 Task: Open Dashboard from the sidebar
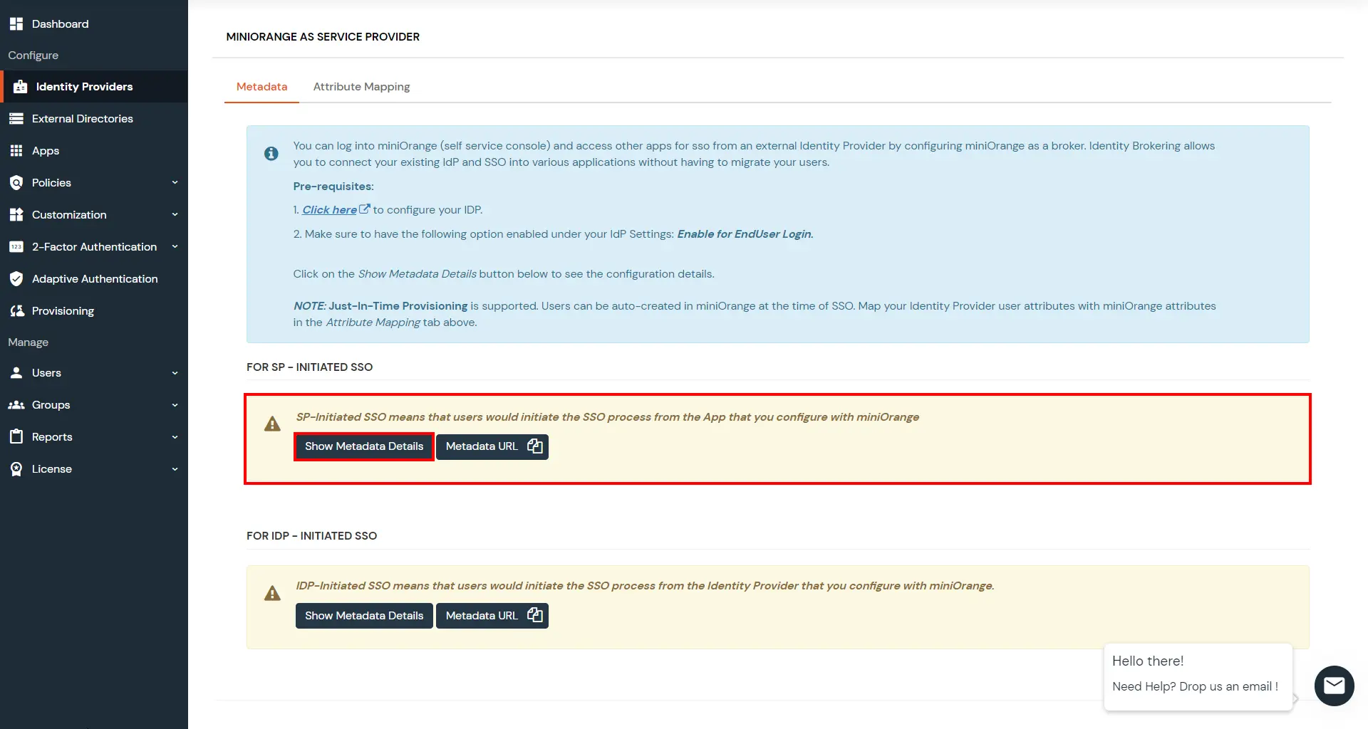click(94, 23)
